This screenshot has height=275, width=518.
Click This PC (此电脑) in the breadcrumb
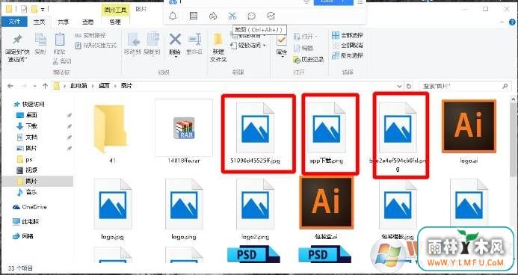(78, 86)
